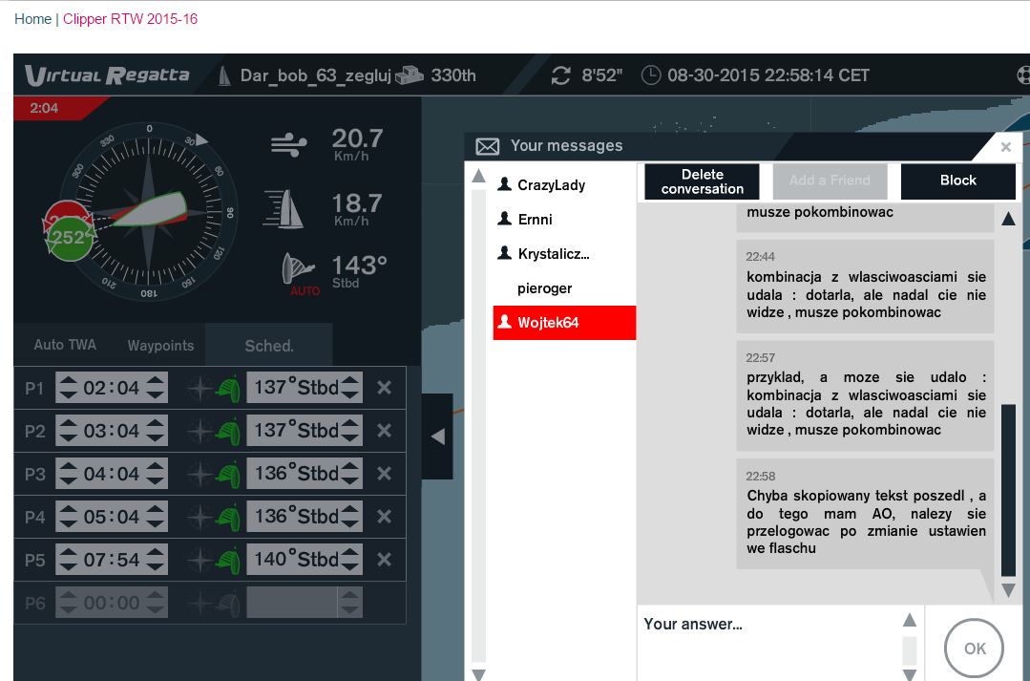Click the down arrow left of P3's 04:04
This screenshot has width=1030, height=681.
click(68, 481)
